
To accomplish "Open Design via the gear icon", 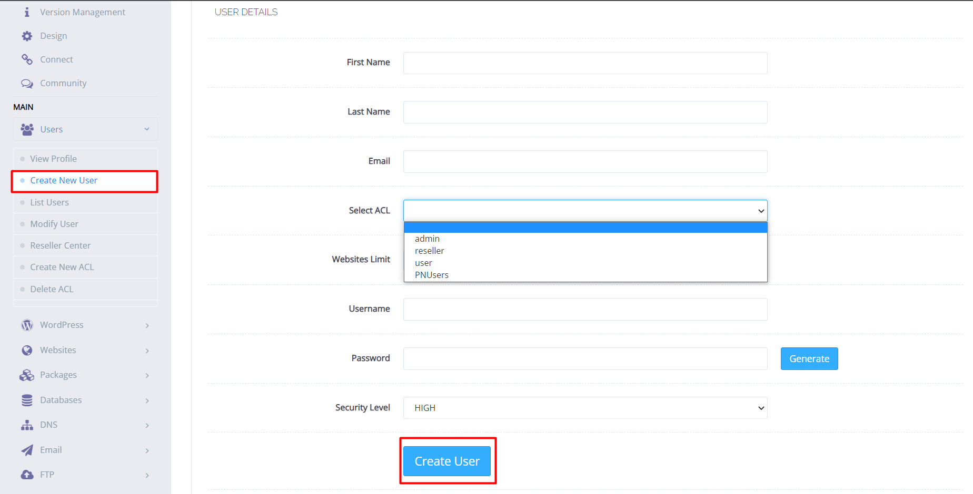I will 27,35.
